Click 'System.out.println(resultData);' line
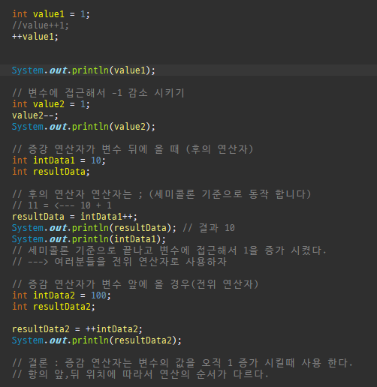Screen dimensions: 377x387 [94, 228]
